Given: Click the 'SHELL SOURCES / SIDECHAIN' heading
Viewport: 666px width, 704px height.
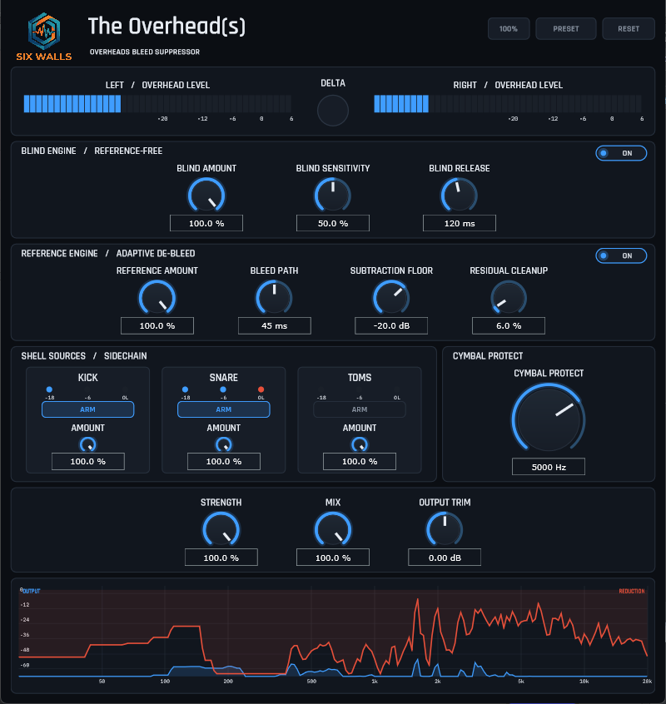Looking at the screenshot, I should (x=84, y=356).
